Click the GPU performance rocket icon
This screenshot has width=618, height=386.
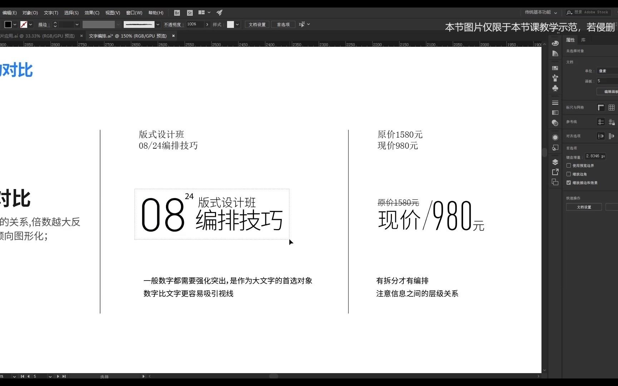[220, 13]
